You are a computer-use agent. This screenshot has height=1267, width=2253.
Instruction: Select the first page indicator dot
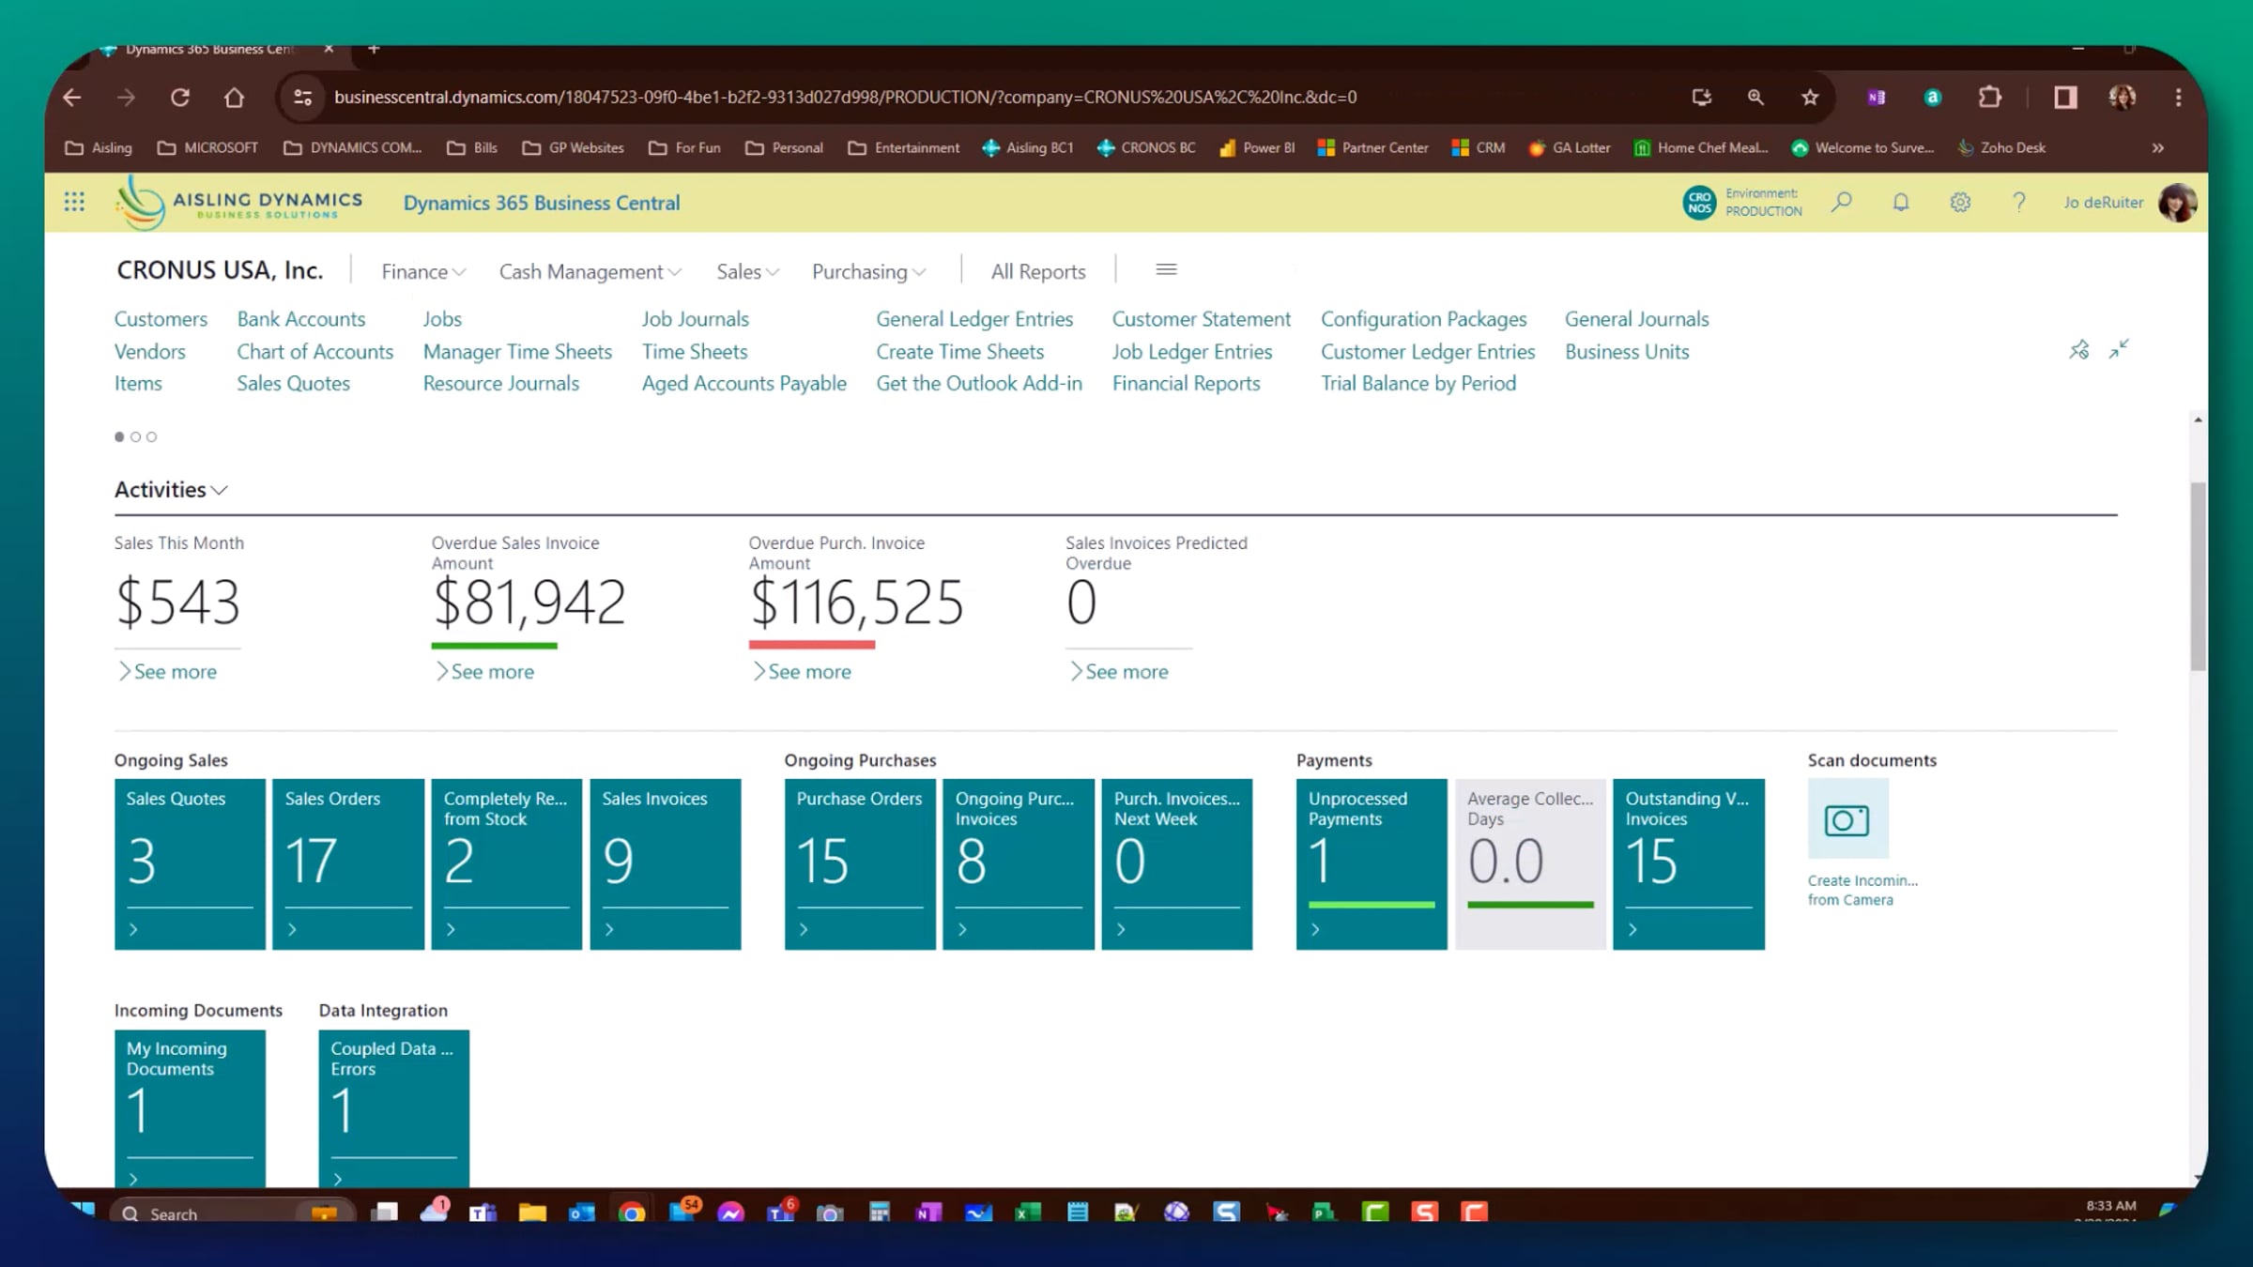pos(119,436)
